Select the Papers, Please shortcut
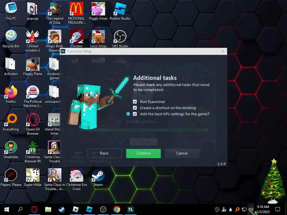Screen dimensions: 287x215 (x=11, y=178)
